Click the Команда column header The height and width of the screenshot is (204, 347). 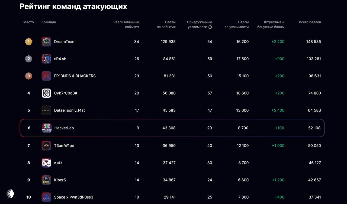[49, 22]
